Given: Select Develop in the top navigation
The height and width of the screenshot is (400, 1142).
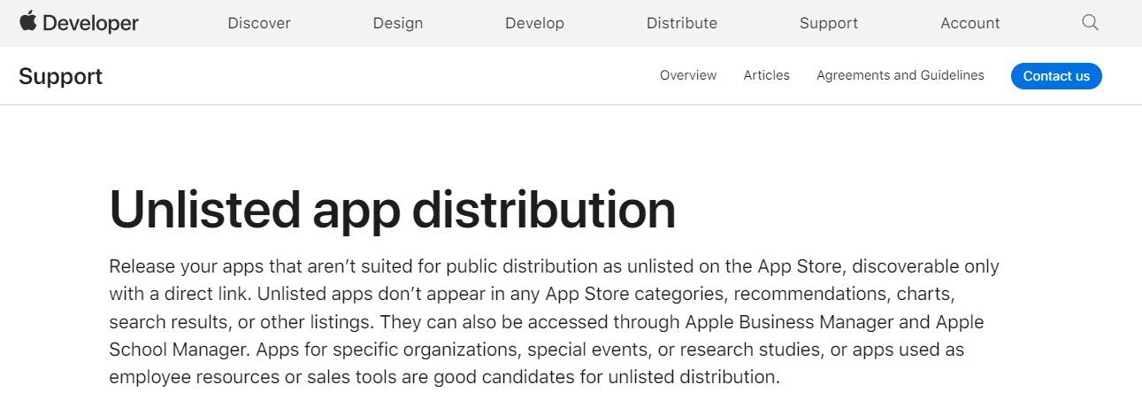Looking at the screenshot, I should point(534,24).
